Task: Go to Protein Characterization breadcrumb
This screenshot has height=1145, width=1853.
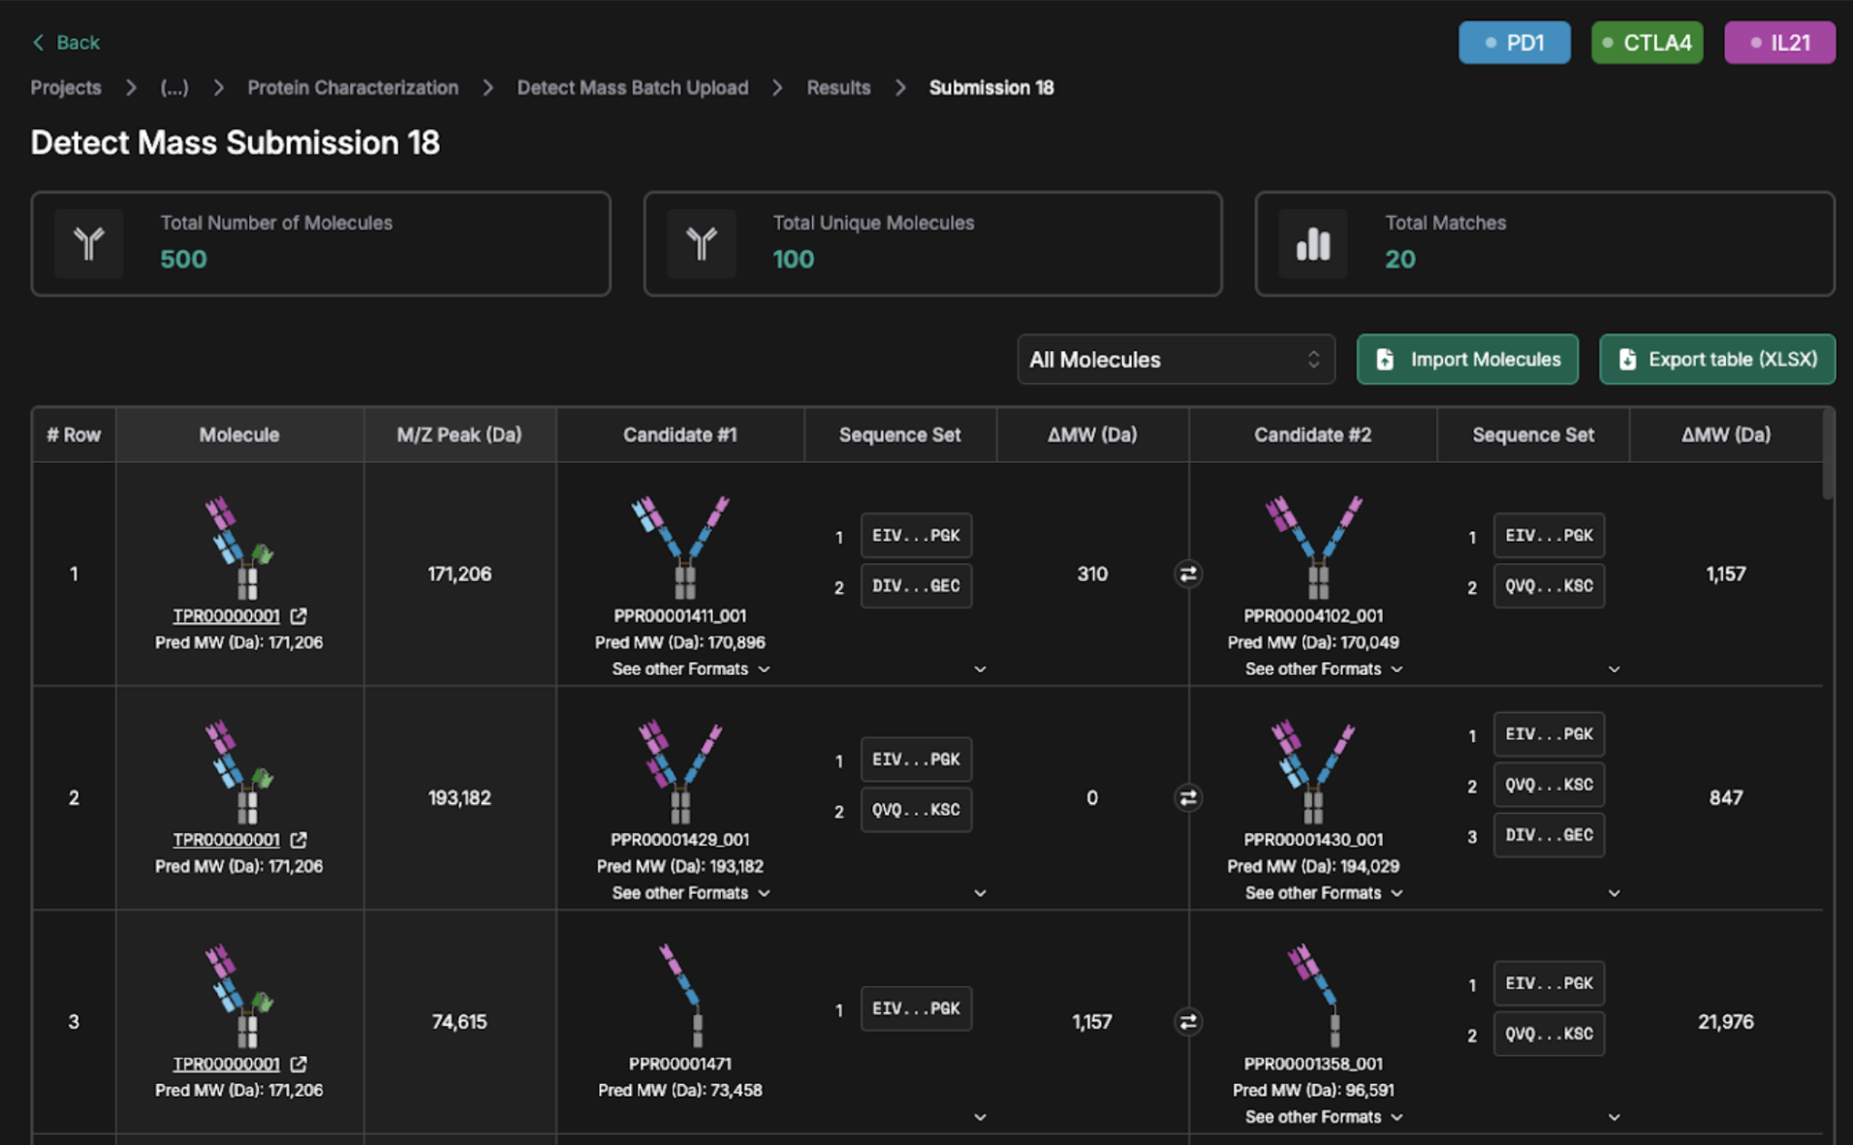Action: coord(353,87)
